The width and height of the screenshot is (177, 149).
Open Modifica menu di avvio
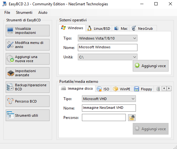click(x=28, y=45)
